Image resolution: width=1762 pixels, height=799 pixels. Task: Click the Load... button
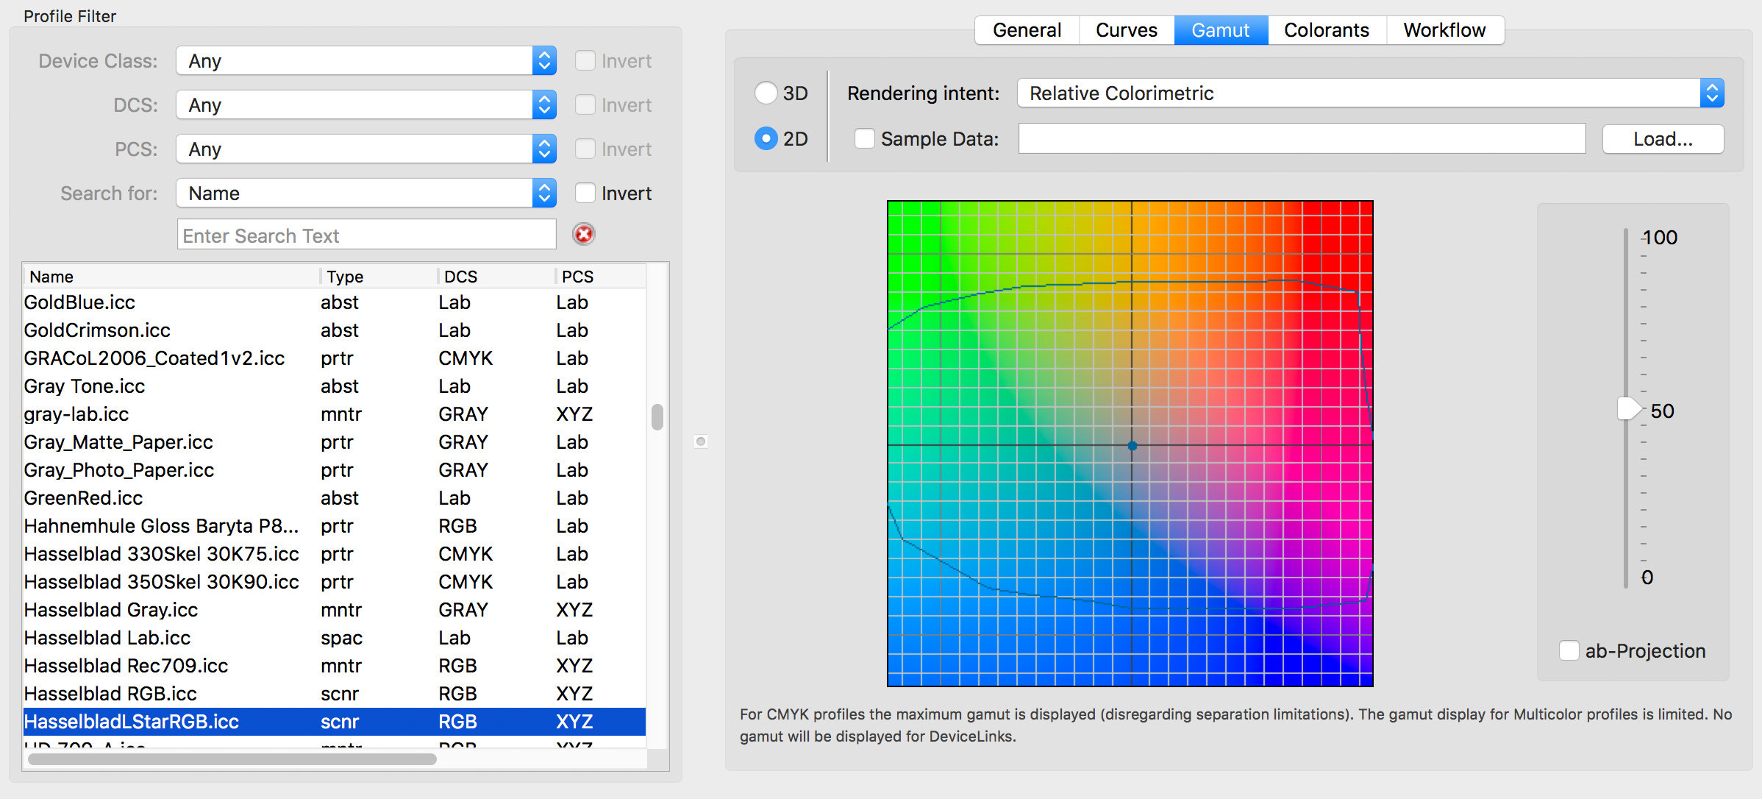(1662, 139)
